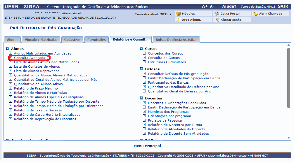This screenshot has width=294, height=163.
Task: Select the Permissões tab
Action: click(x=96, y=40)
